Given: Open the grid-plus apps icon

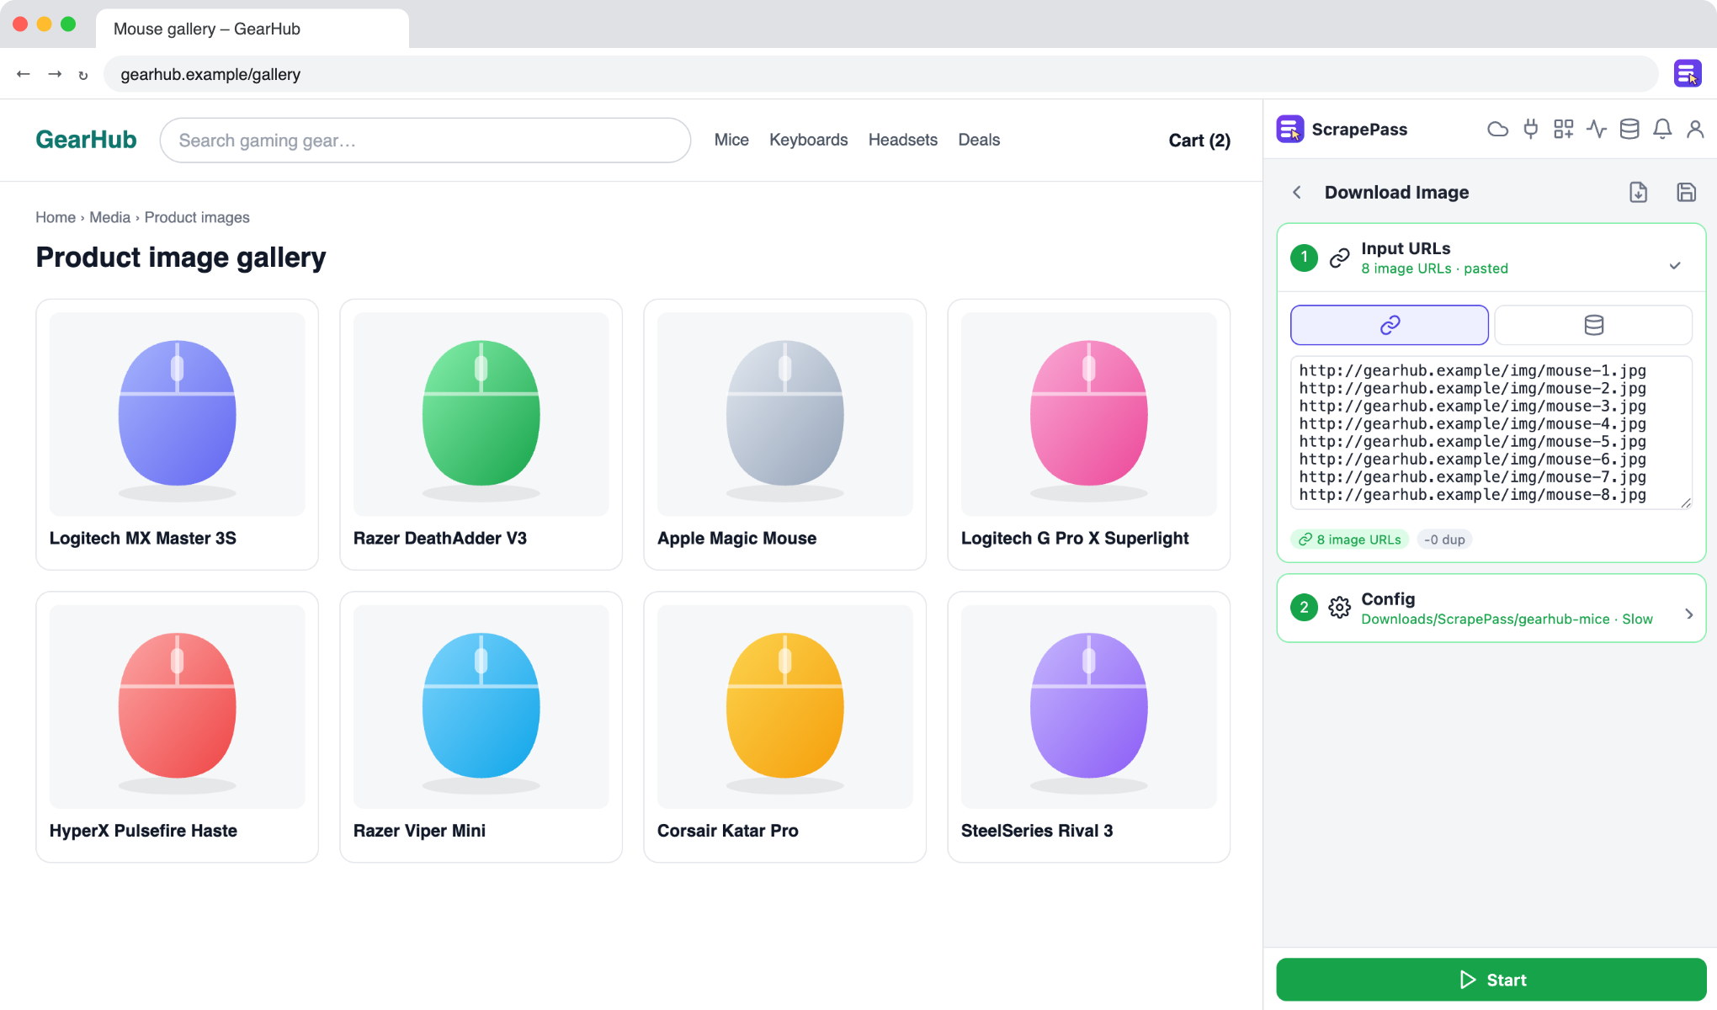Looking at the screenshot, I should [1564, 129].
